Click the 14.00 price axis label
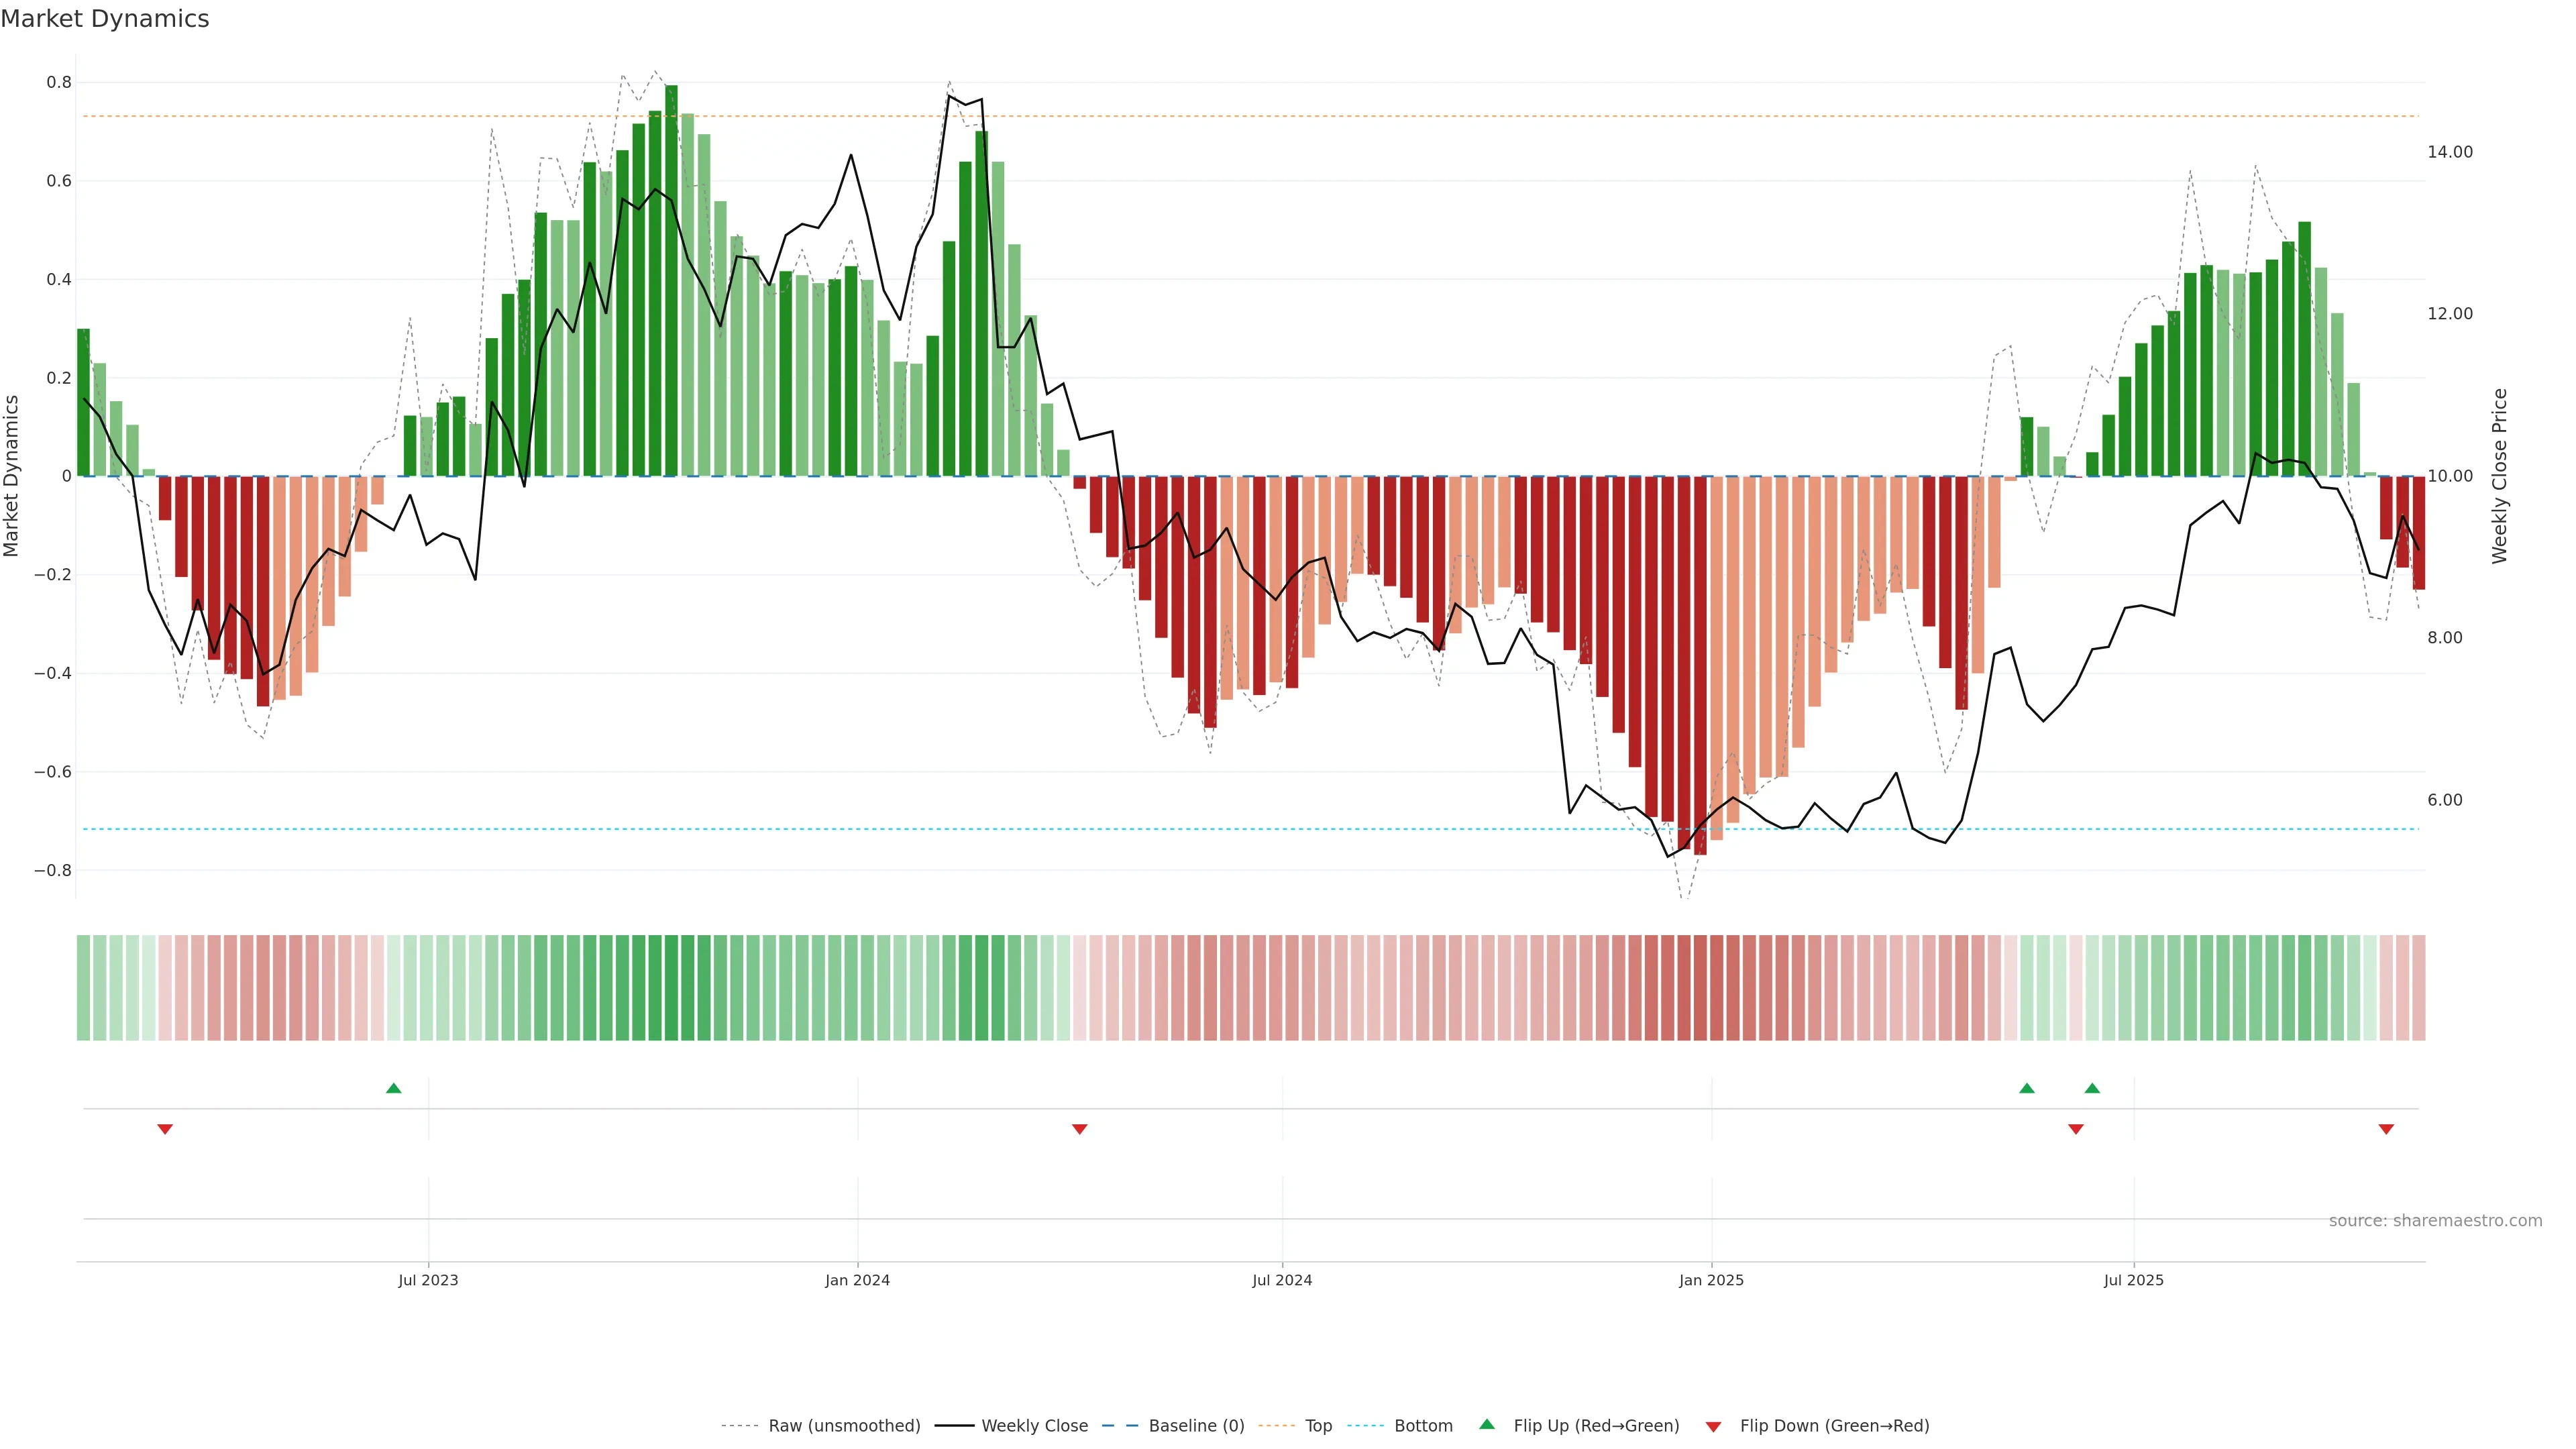This screenshot has height=1449, width=2576. click(x=2449, y=152)
